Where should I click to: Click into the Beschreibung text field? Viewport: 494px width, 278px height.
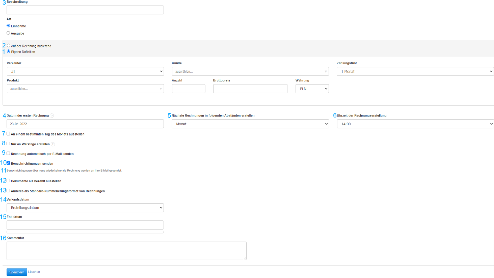[85, 10]
